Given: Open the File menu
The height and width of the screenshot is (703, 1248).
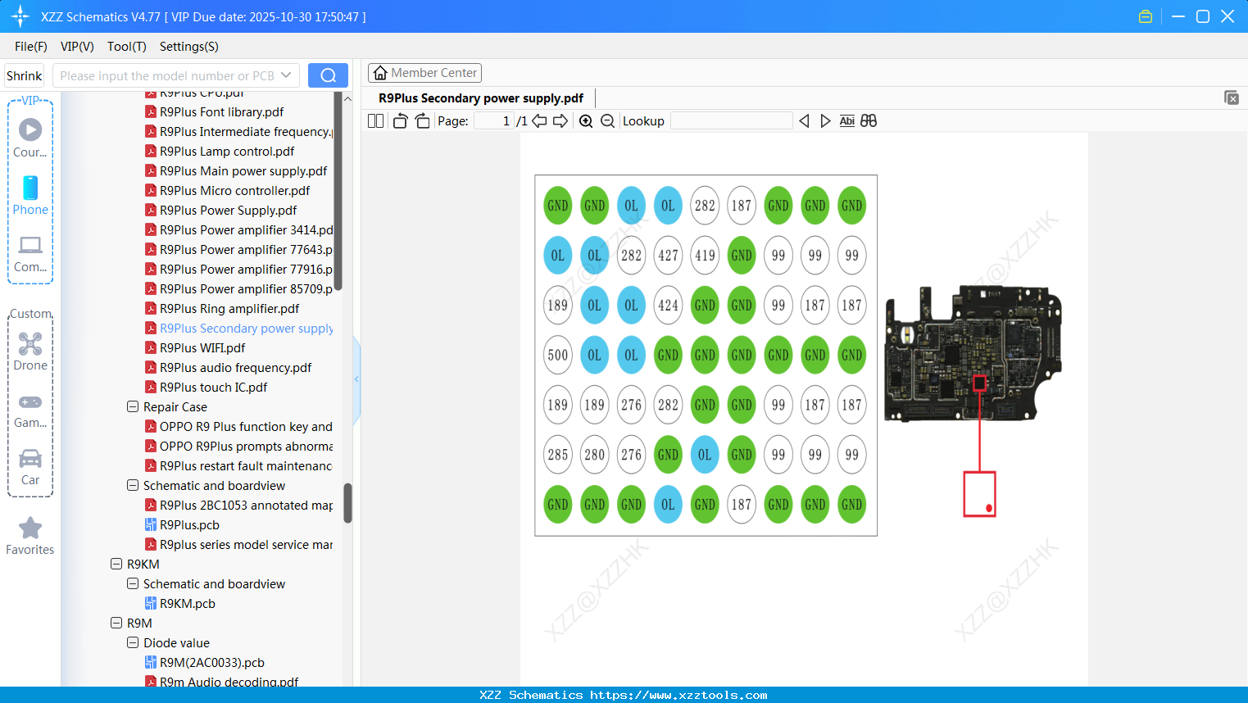Looking at the screenshot, I should click(x=31, y=47).
